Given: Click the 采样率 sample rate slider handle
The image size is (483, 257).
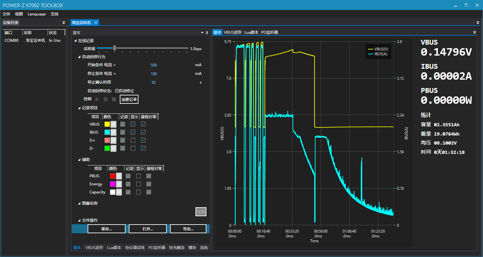Looking at the screenshot, I should coord(115,48).
